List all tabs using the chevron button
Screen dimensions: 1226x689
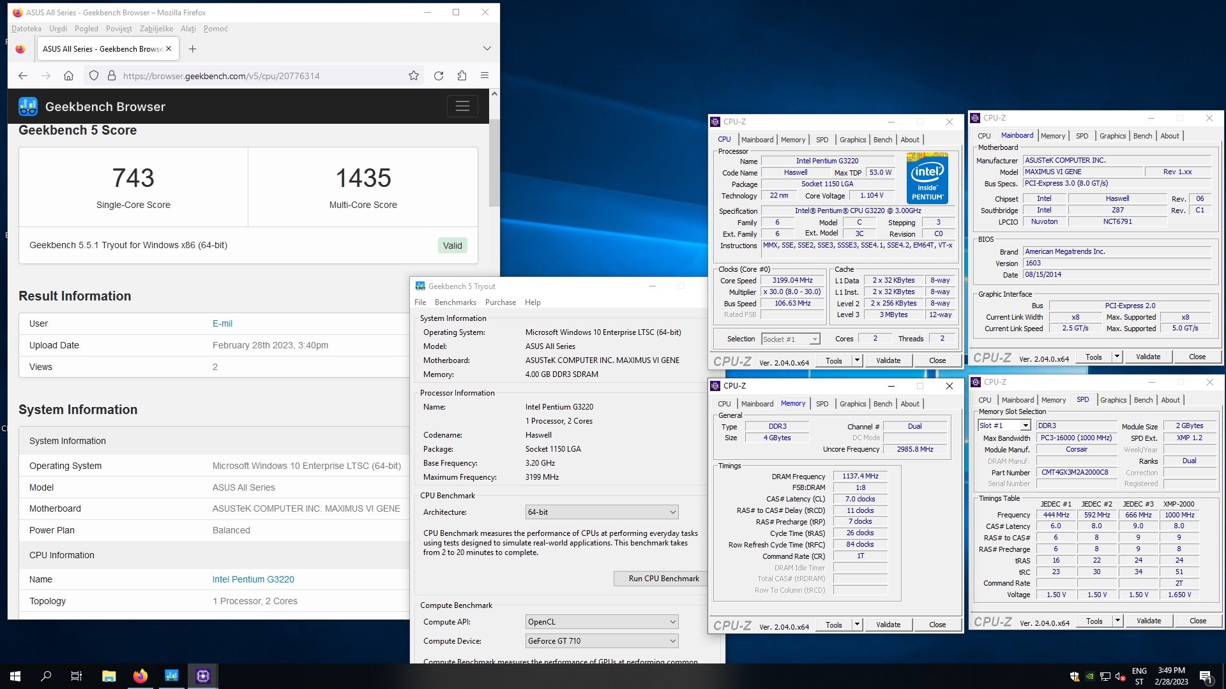pos(487,48)
